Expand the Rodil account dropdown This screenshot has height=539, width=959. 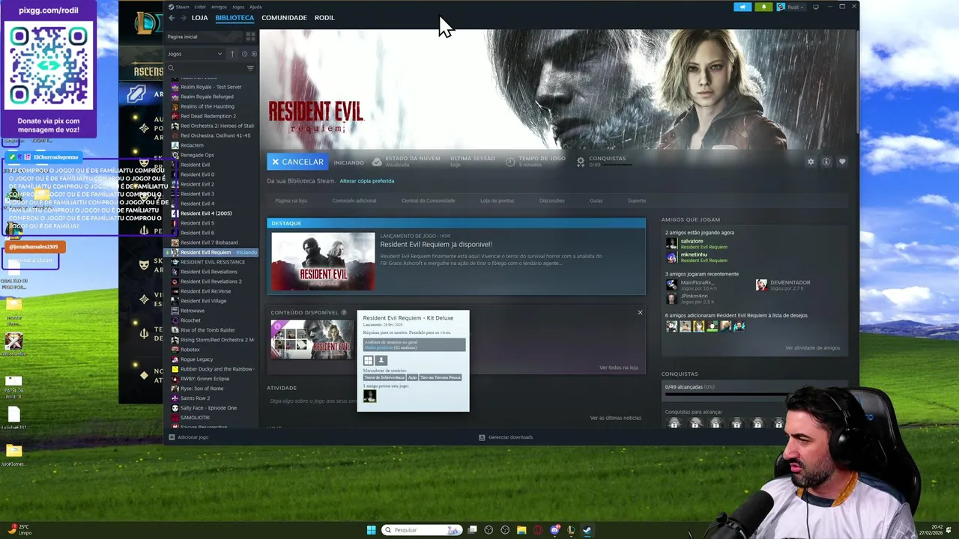pyautogui.click(x=790, y=7)
